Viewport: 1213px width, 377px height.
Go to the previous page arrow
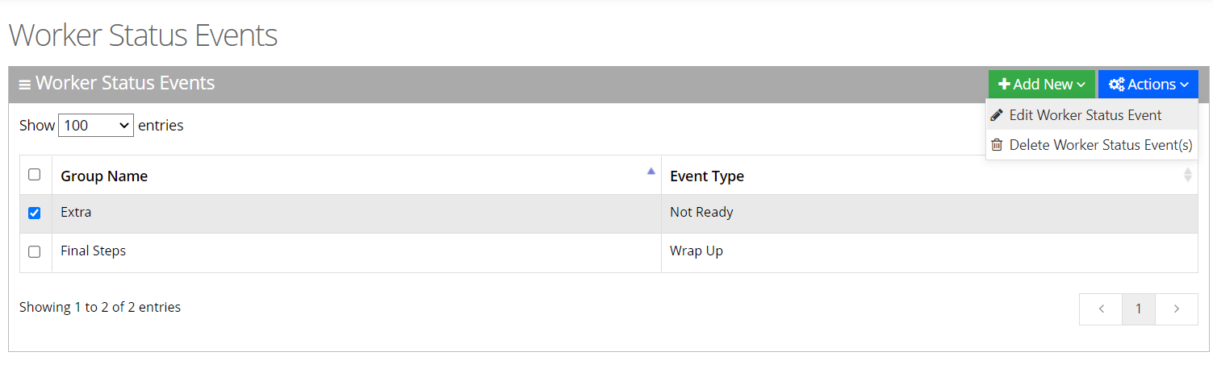[1101, 309]
